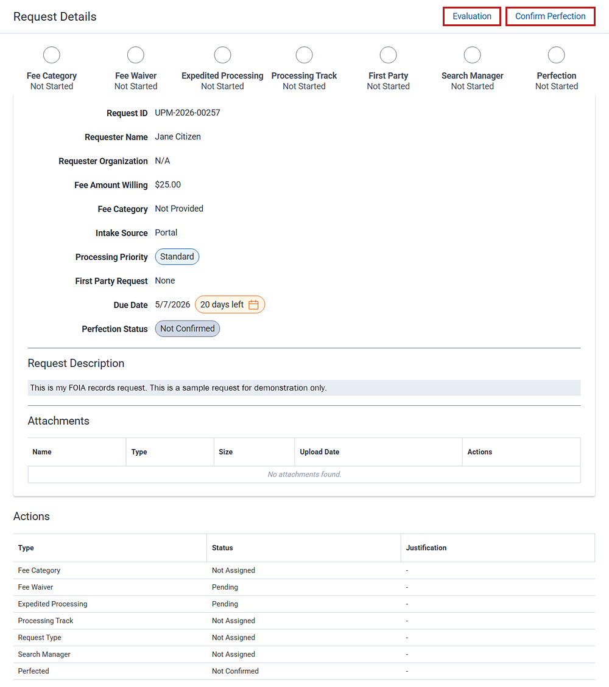609x687 pixels.
Task: Open the Fee Category action row link
Action: click(x=39, y=570)
